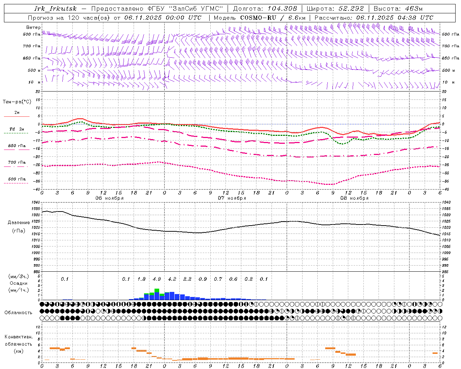This screenshot has height=369, width=461.
Task: Click the forecast start "06.11.2025 00:00 UTC"
Action: (x=163, y=18)
